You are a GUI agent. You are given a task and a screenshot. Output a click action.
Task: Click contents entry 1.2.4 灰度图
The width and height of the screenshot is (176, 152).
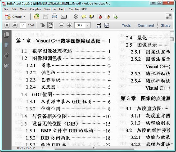[x=68, y=87]
